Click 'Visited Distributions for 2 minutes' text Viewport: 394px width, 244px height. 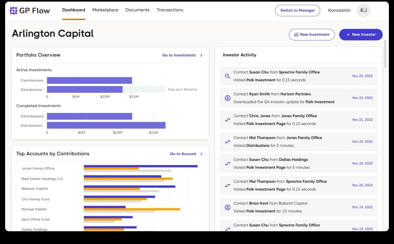(264, 145)
